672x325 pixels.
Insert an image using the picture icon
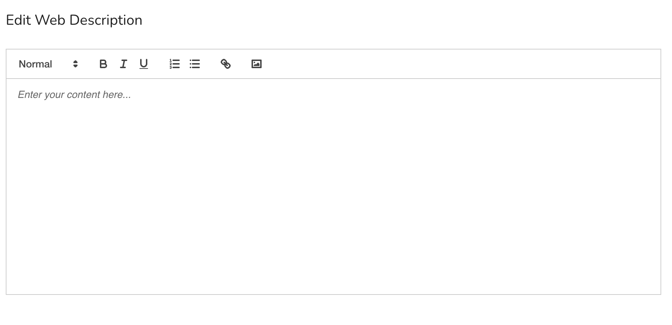point(256,64)
